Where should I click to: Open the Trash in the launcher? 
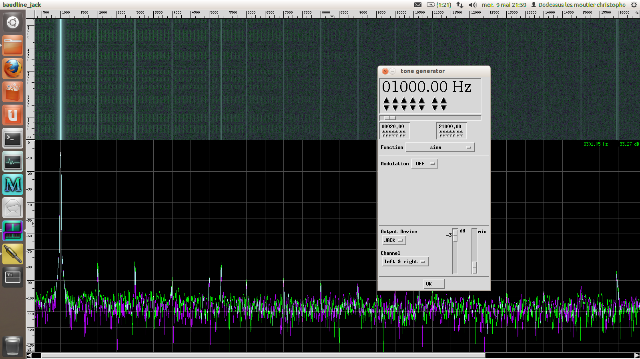click(13, 346)
